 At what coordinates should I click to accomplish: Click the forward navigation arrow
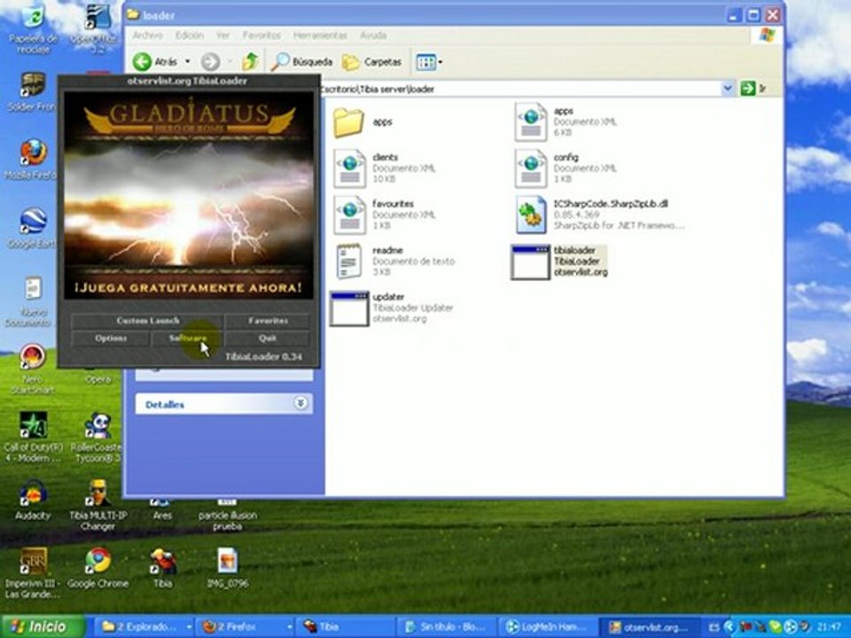coord(211,62)
